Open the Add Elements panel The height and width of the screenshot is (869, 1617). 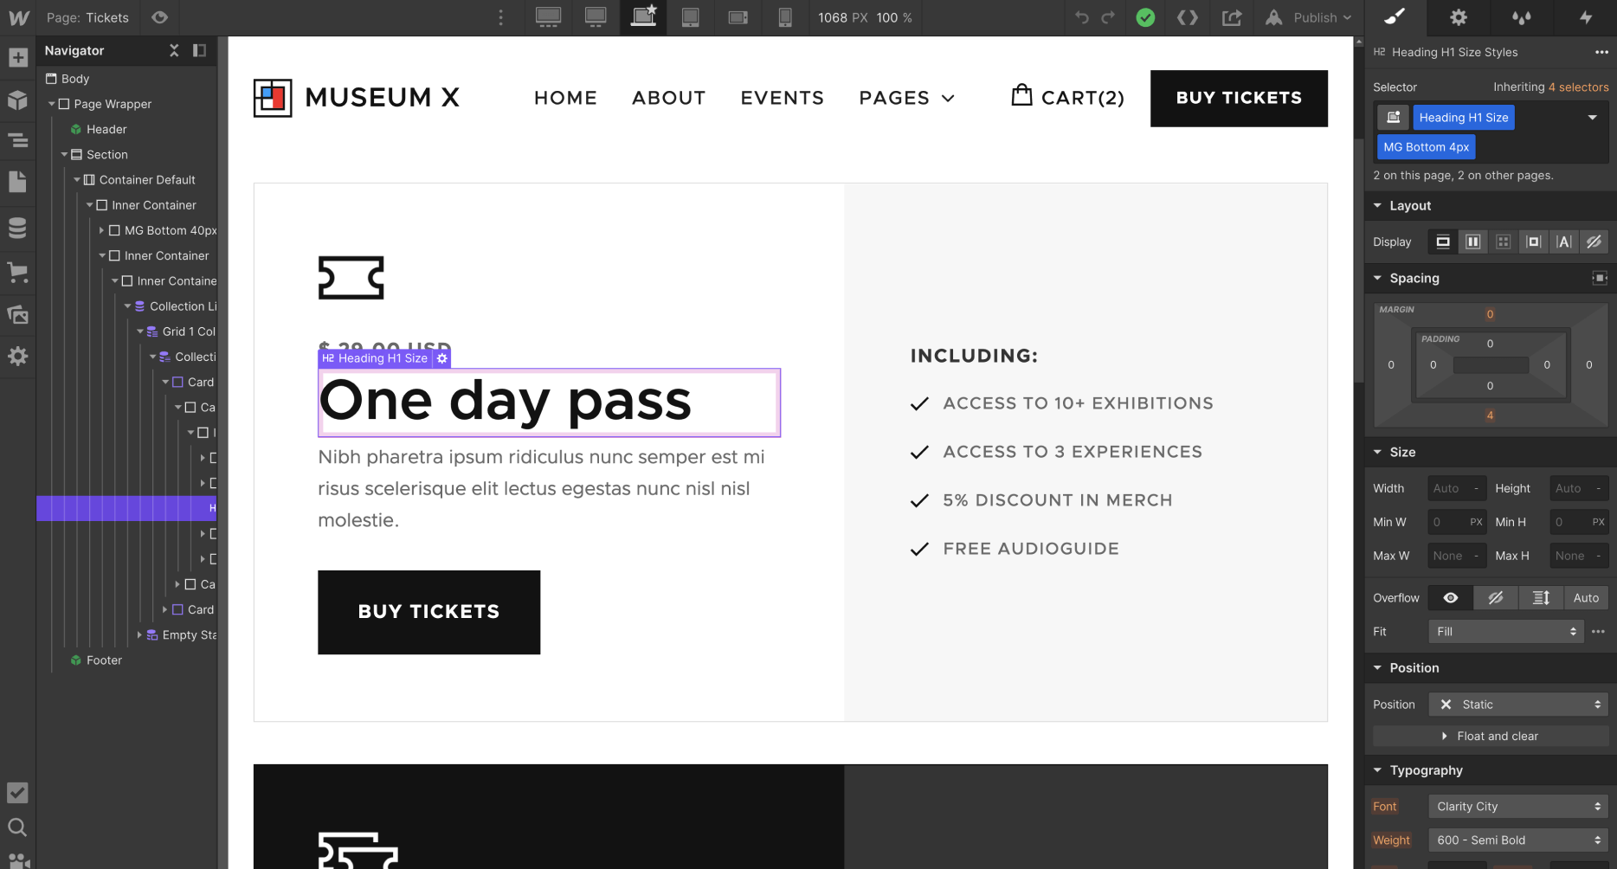(17, 57)
